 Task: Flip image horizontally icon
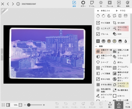pos(120,16)
